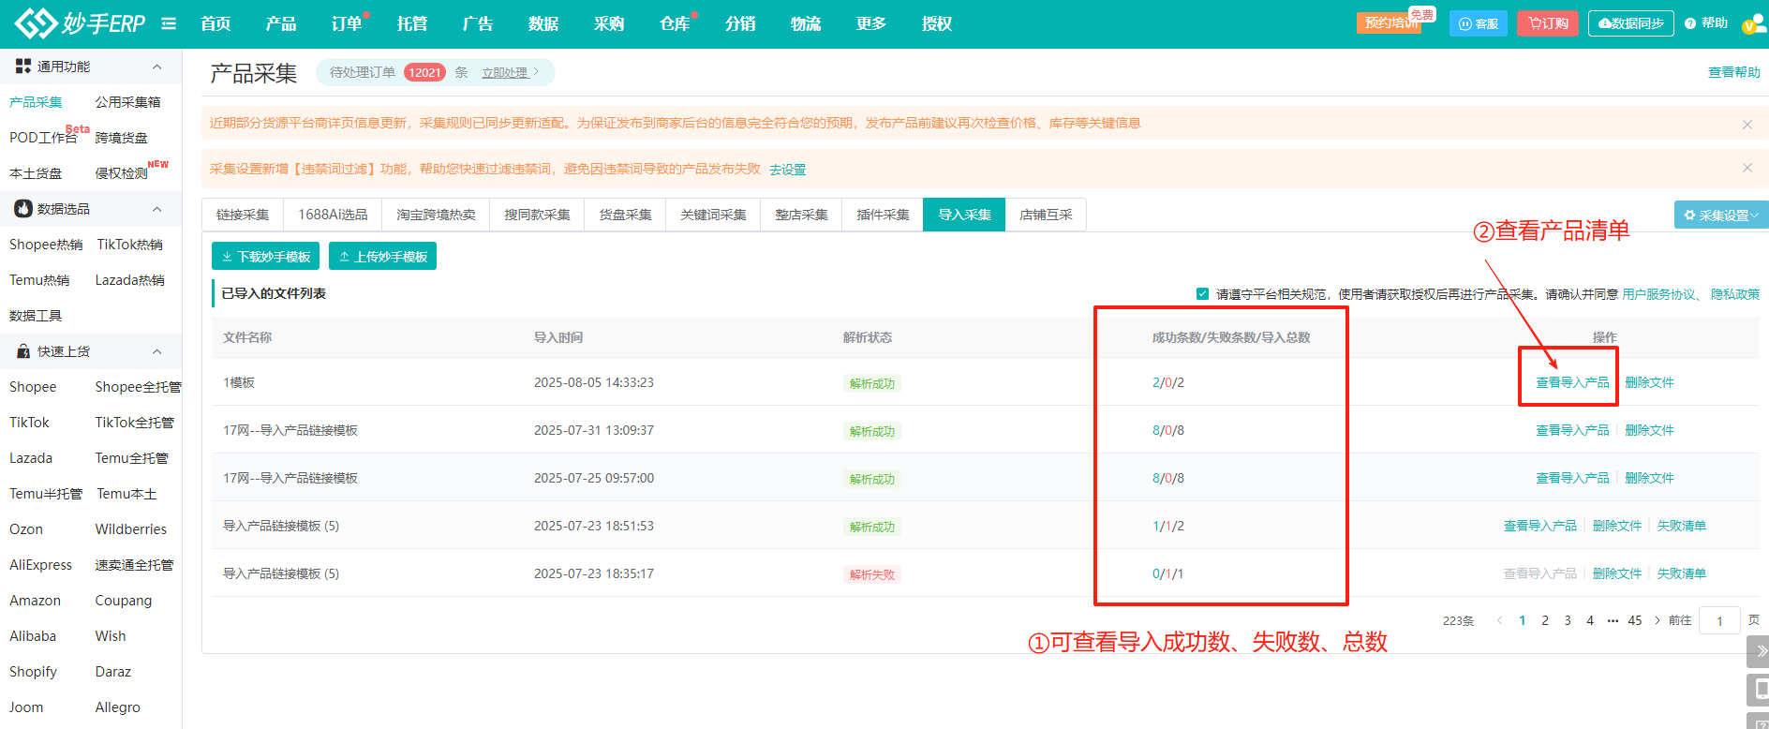Click 查看导入产品 for the 1模板 row
The width and height of the screenshot is (1769, 729).
[x=1572, y=382]
